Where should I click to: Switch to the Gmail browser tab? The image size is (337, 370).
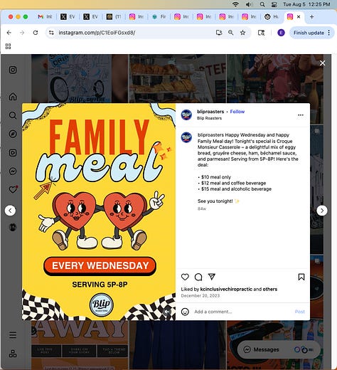point(45,16)
